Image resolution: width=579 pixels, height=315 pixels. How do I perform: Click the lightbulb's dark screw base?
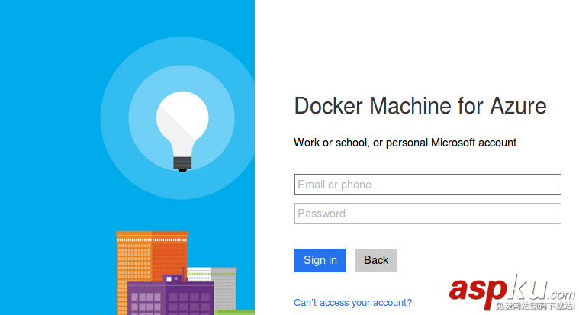coord(182,162)
